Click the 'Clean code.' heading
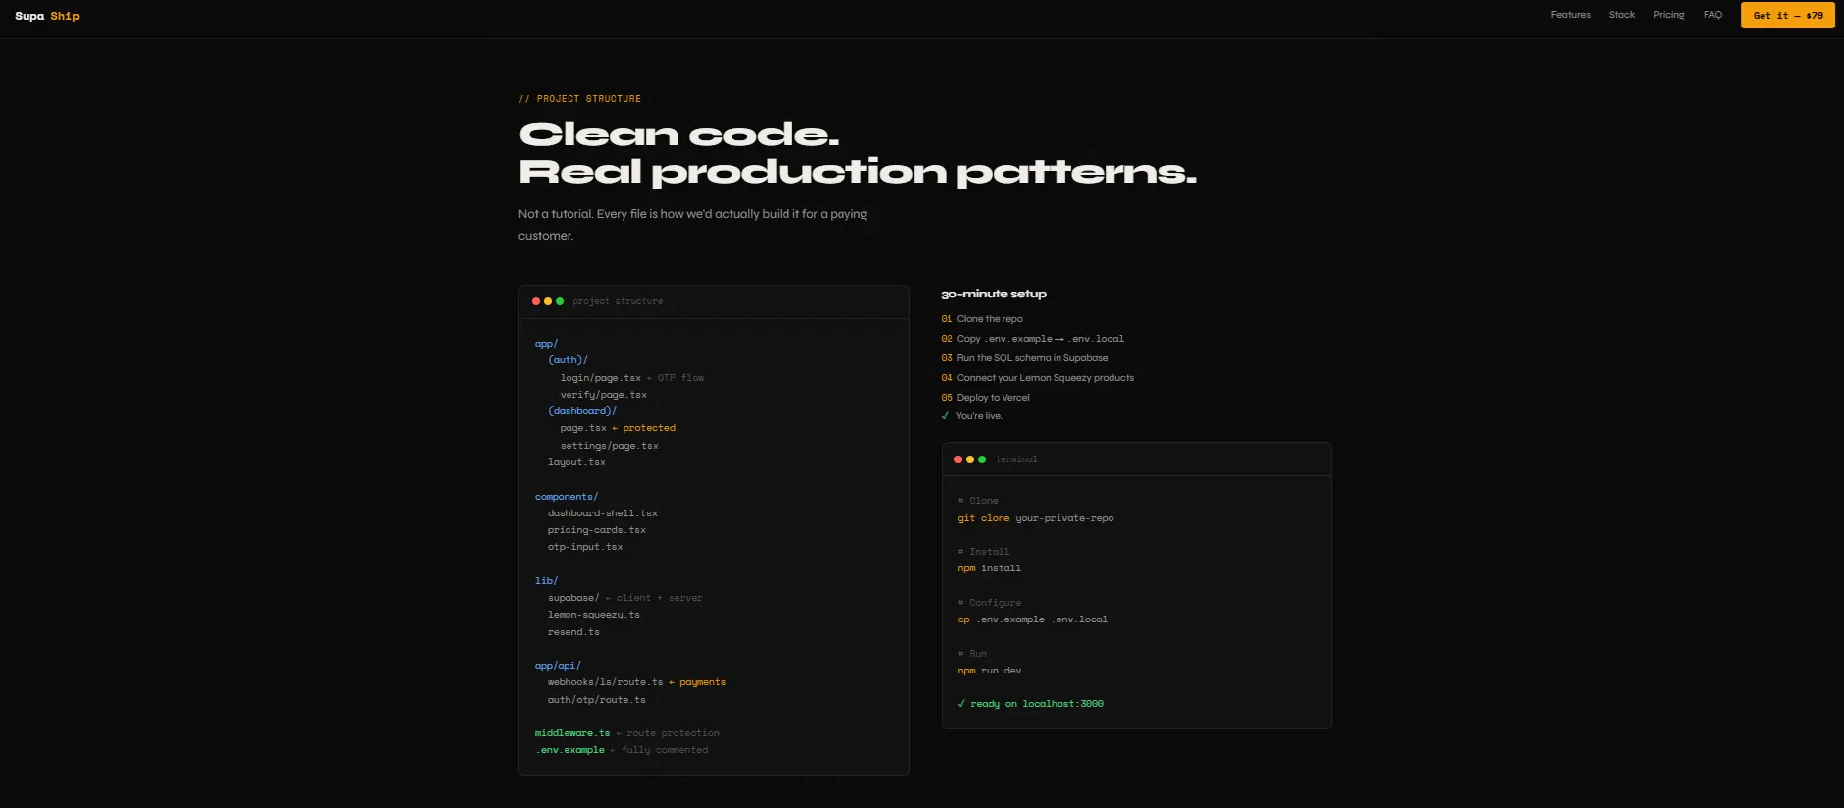This screenshot has height=808, width=1844. [x=678, y=134]
